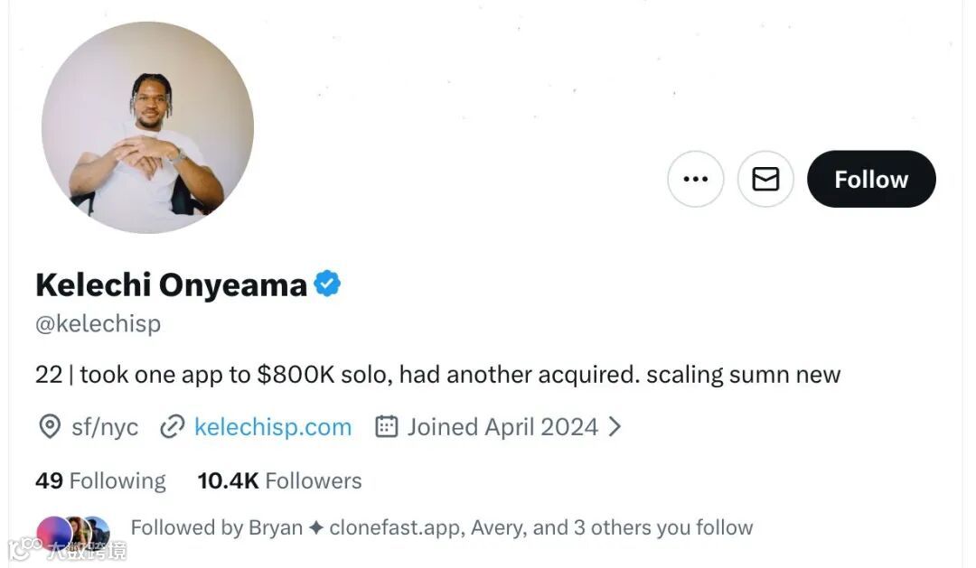Click the bio text about the $800K app
The height and width of the screenshot is (568, 976).
(437, 374)
